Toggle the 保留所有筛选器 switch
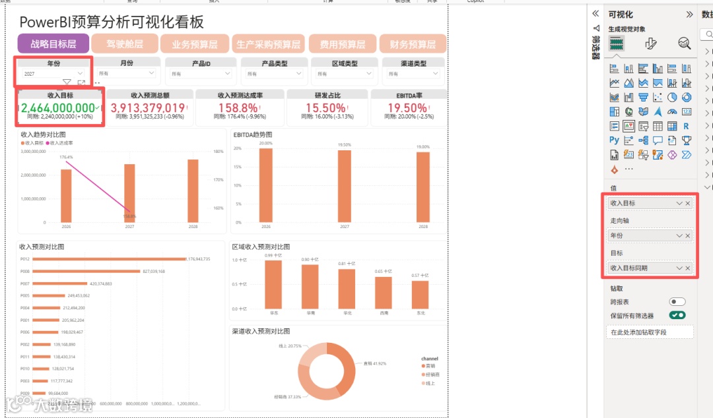713x418 pixels. (x=677, y=315)
